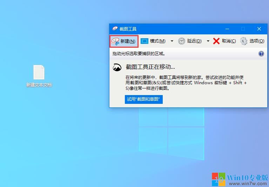Minimize the 截图工具 window
The width and height of the screenshot is (269, 187).
pyautogui.click(x=227, y=29)
